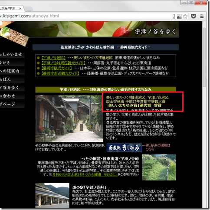Select the おしながき sidebar menu item
This screenshot has width=210, height=210.
click(x=12, y=62)
